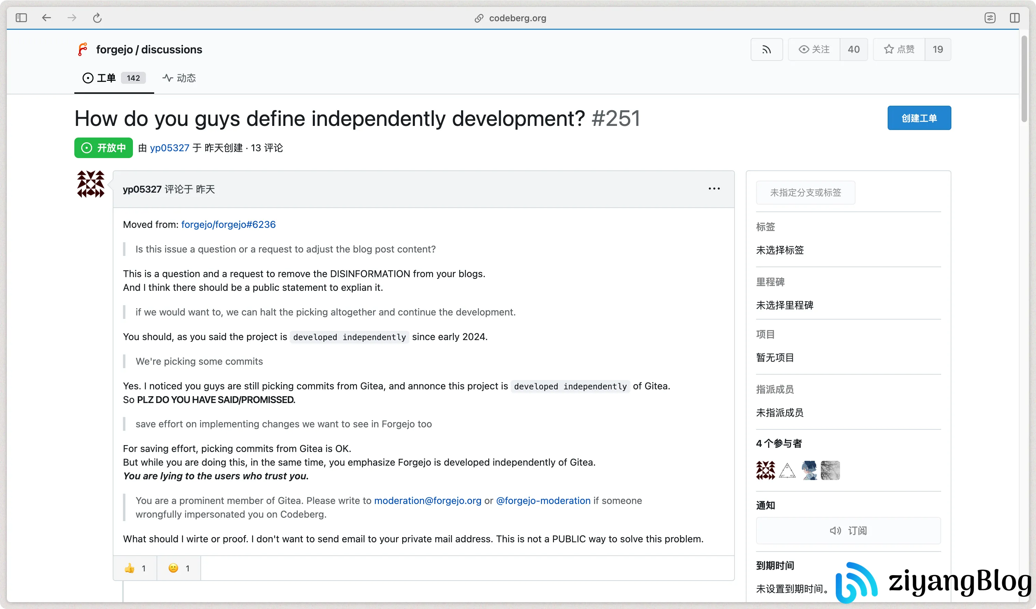Click the page vertical scrollbar

(1024, 79)
